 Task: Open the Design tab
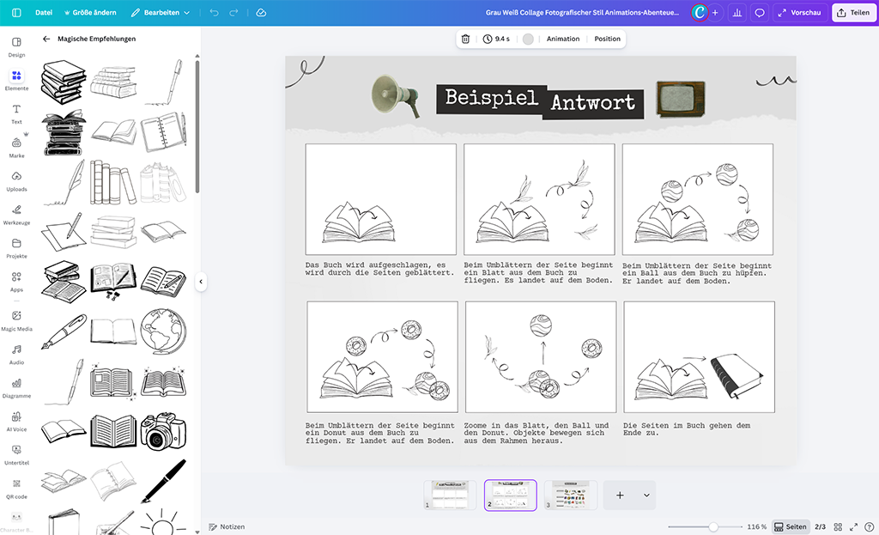click(x=16, y=47)
